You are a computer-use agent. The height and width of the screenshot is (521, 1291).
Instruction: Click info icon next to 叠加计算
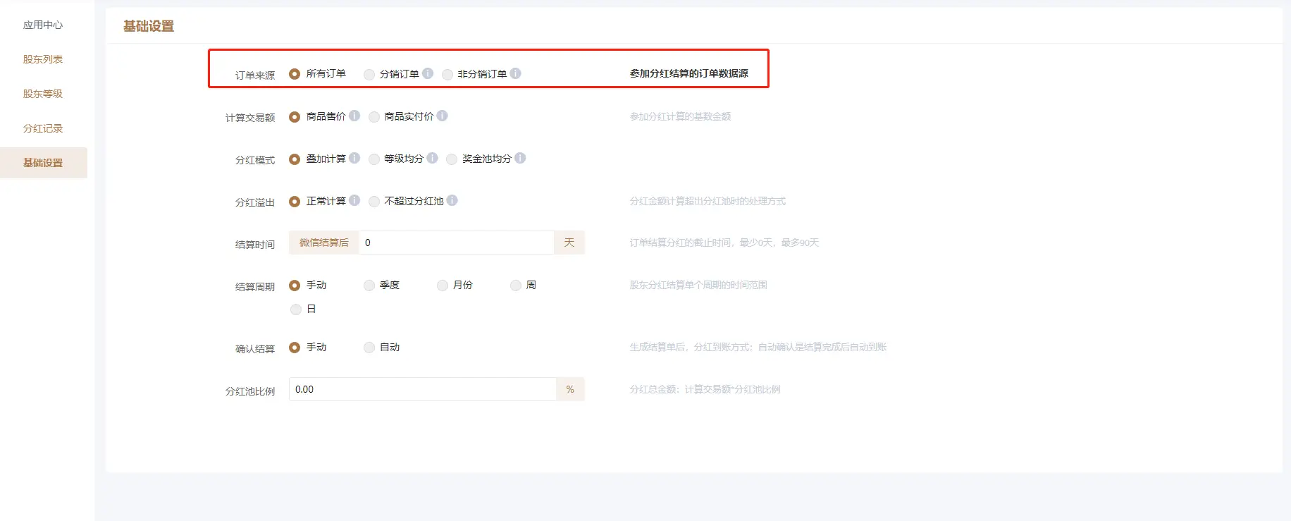[x=354, y=158]
